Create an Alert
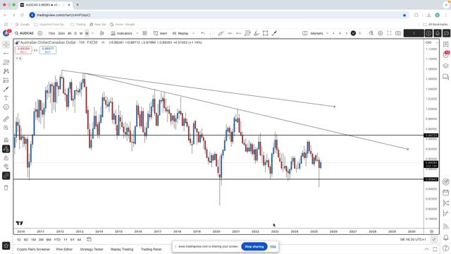The image size is (451, 254). tap(160, 33)
